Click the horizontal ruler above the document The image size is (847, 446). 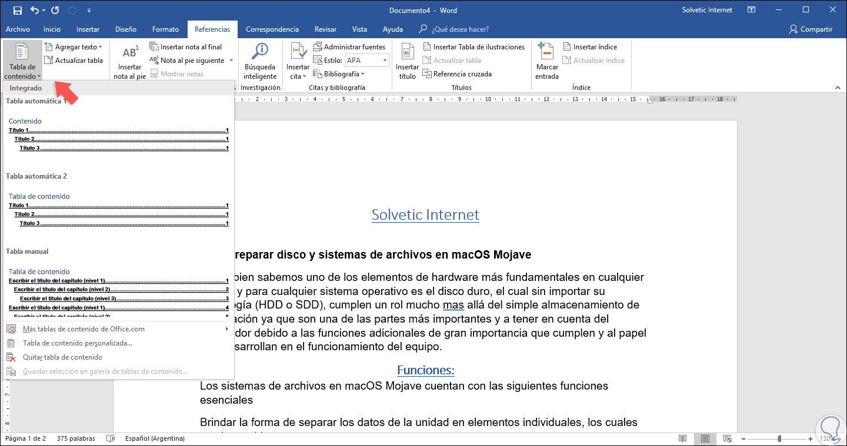[x=485, y=99]
